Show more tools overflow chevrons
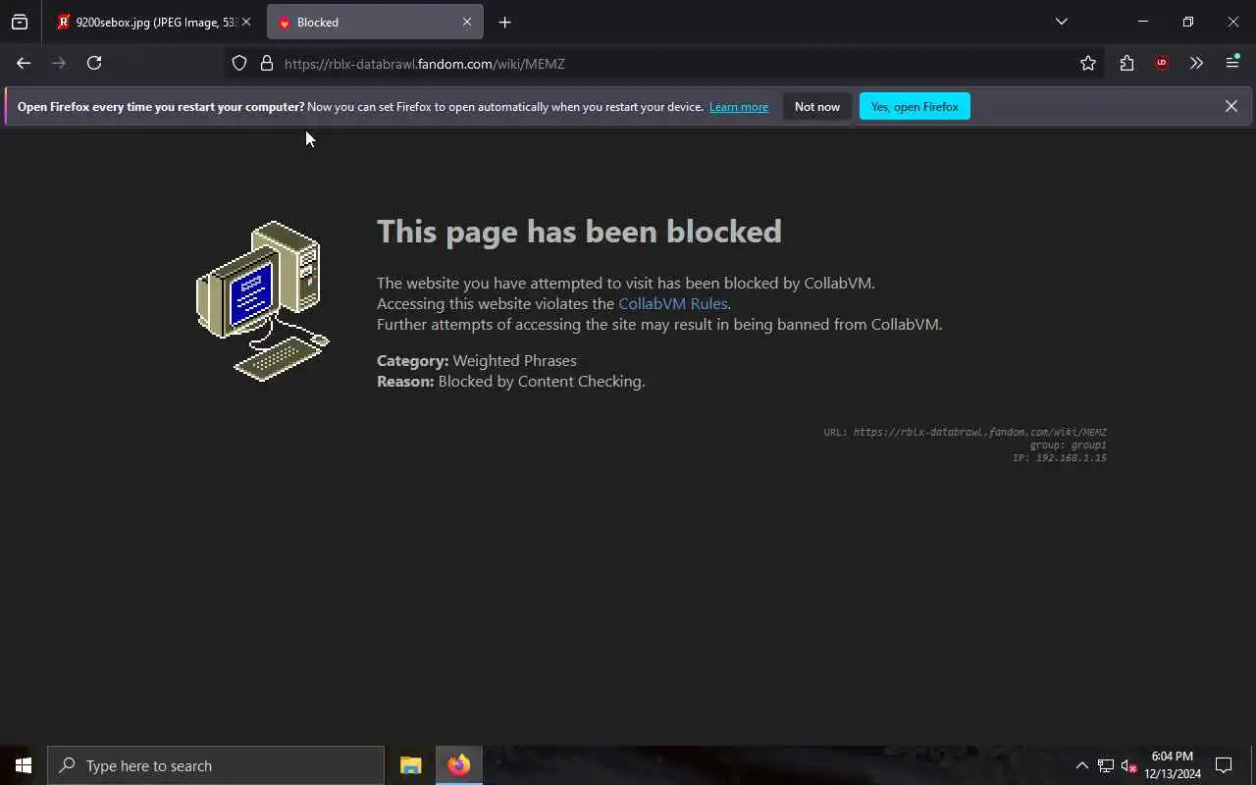The image size is (1256, 785). 1196,64
